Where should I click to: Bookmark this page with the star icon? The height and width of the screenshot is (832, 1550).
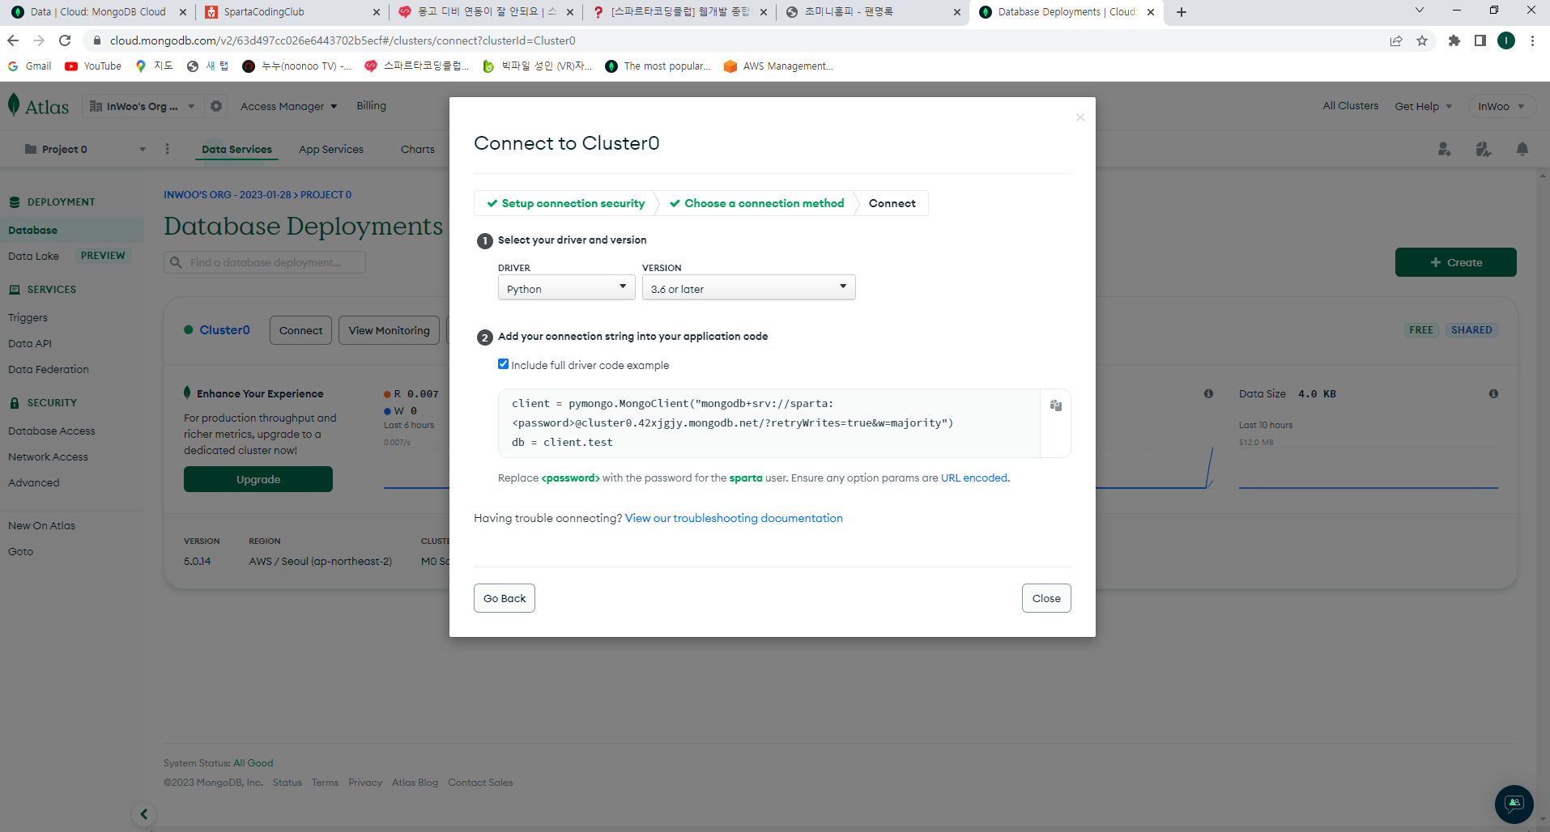tap(1422, 40)
